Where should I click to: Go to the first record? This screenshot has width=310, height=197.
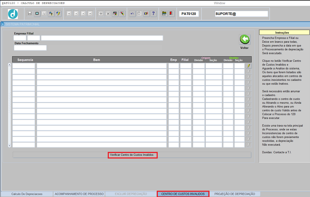point(69,14)
